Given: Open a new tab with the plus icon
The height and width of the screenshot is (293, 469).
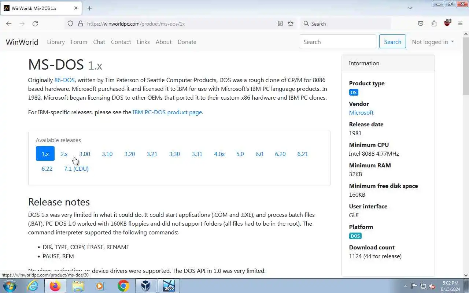Looking at the screenshot, I should 90,8.
